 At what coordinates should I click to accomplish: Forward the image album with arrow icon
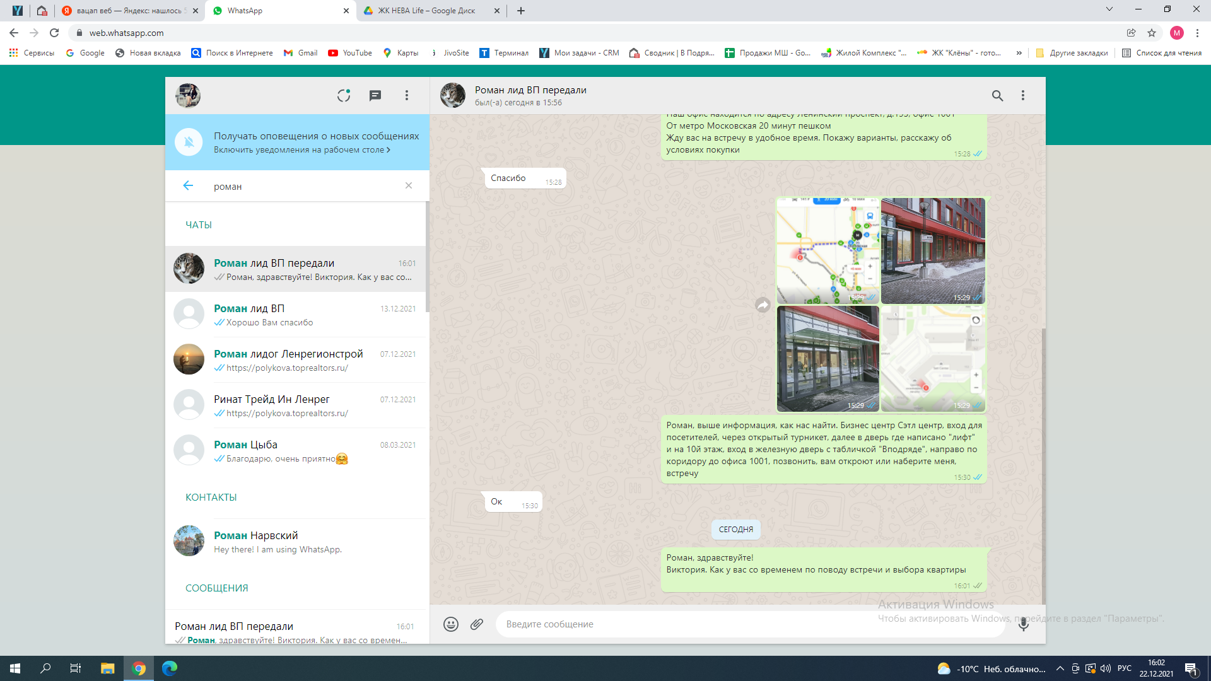coord(763,305)
